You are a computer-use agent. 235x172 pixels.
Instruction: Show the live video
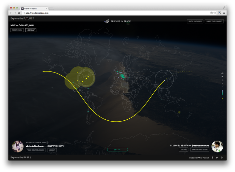click(195, 21)
